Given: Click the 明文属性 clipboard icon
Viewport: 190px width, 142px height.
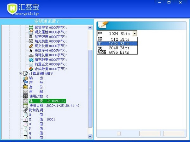Looking at the screenshot, I should [31, 32].
